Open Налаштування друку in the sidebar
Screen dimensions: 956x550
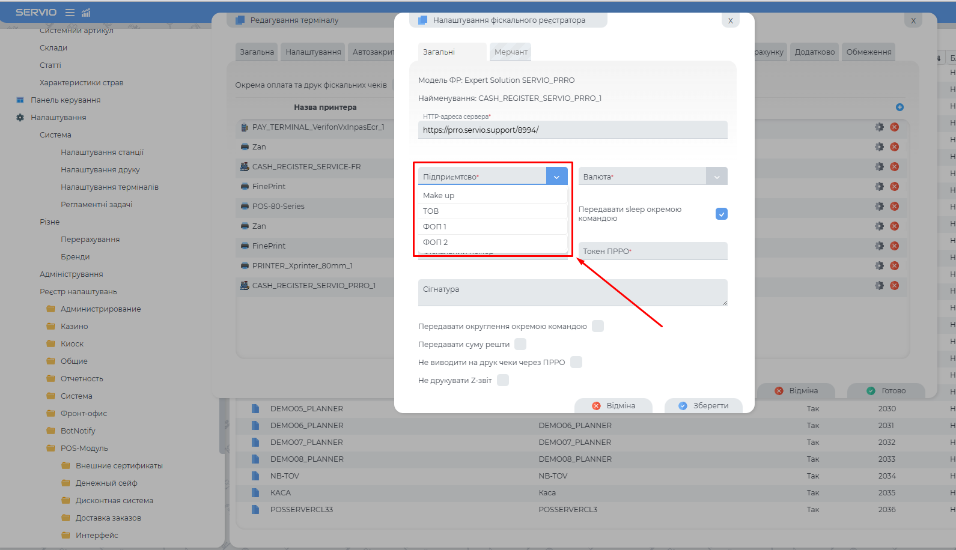coord(100,170)
